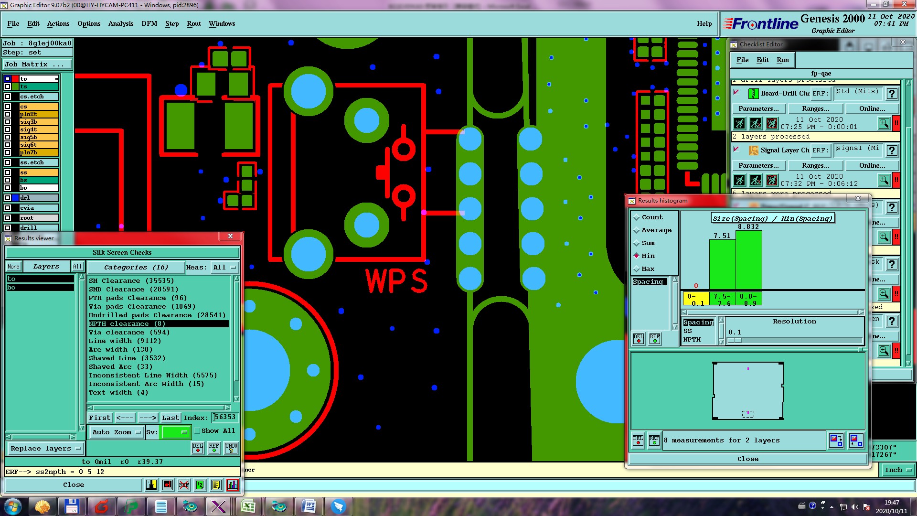Click DEL icon beside measurements text

tap(638, 440)
